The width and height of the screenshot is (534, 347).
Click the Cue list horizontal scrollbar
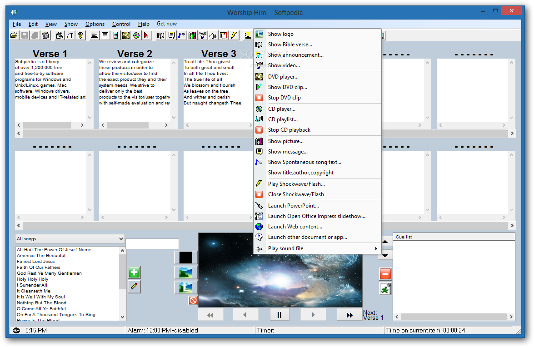point(454,317)
